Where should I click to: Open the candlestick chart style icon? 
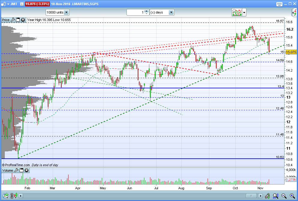click(3, 4)
